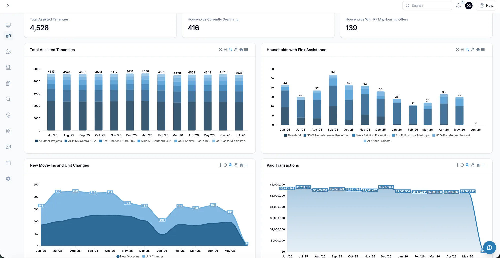Open the four-squares grid icon in sidebar
Screen dimensions: 500x258
[8, 131]
